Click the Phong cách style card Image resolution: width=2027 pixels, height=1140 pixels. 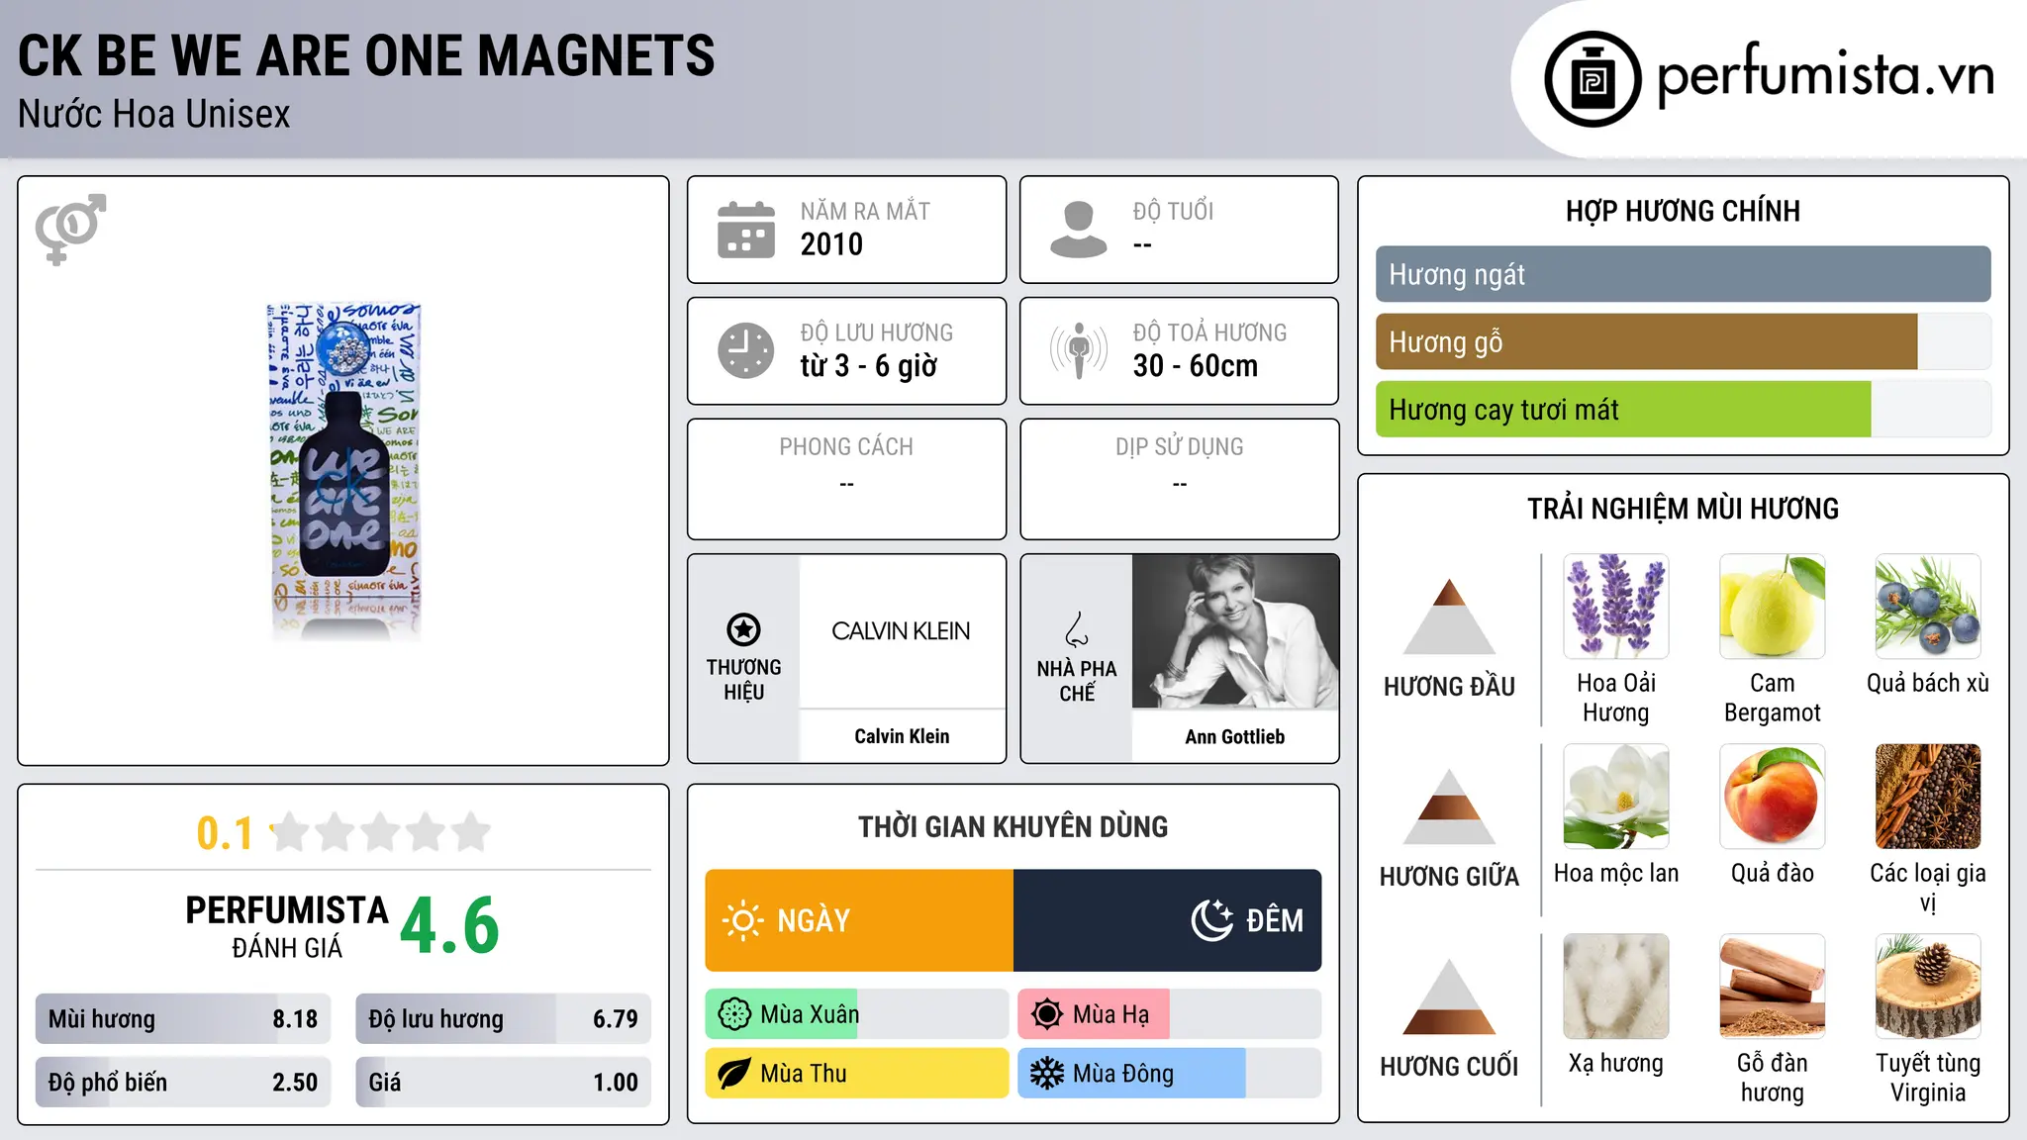click(x=847, y=479)
